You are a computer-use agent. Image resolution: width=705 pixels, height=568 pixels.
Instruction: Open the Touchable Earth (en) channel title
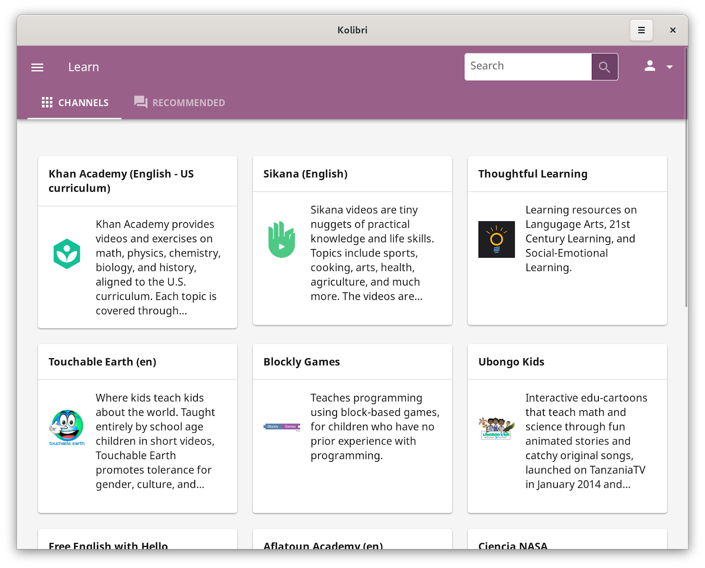tap(102, 362)
